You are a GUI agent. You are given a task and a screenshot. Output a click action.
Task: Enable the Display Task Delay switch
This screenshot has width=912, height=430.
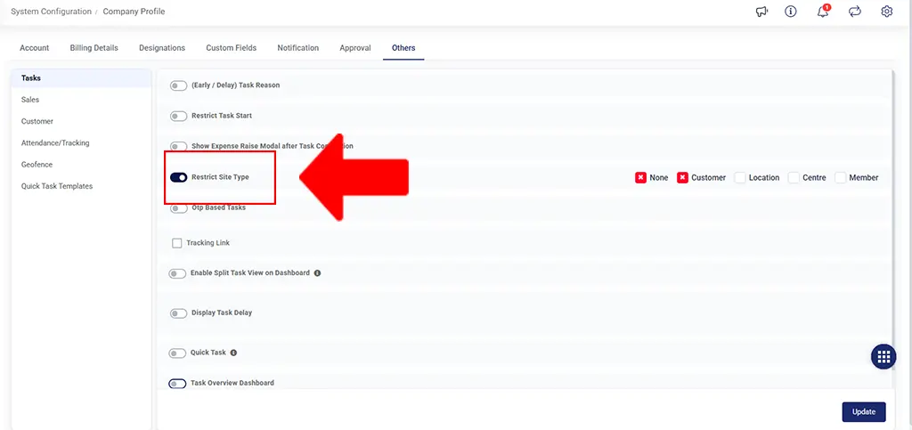[x=178, y=313]
